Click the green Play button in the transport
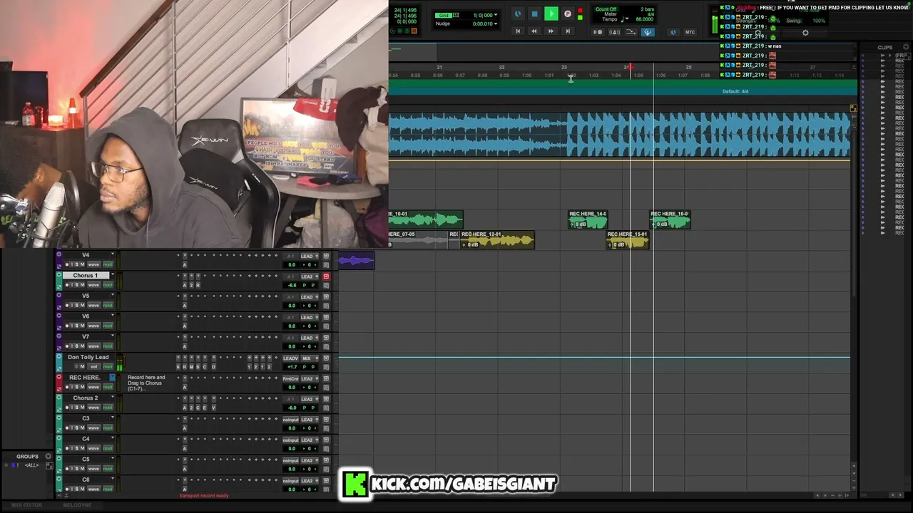 click(x=551, y=14)
